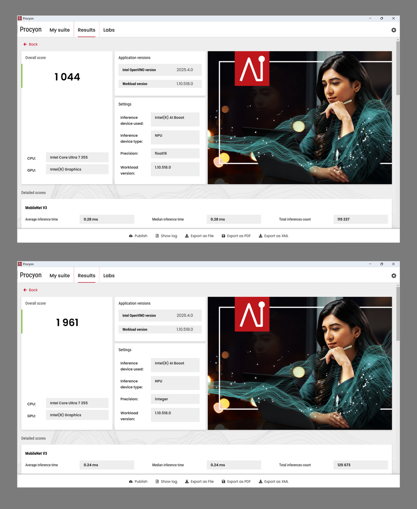Click NPU device type in top window
Viewport: 417px width, 509px height.
click(175, 137)
